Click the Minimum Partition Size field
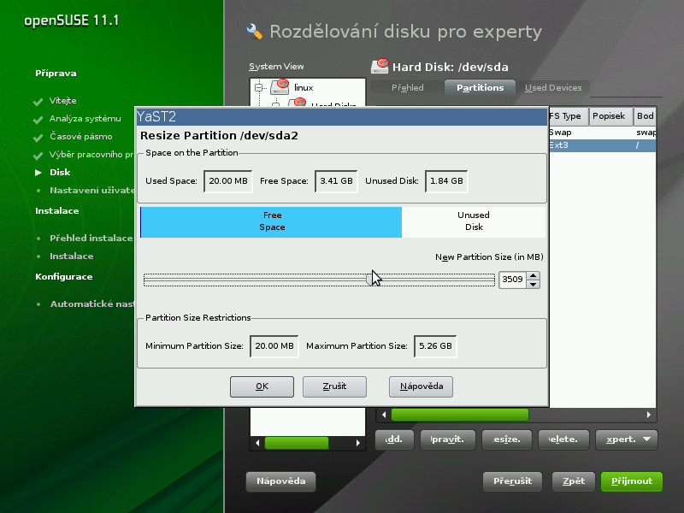The height and width of the screenshot is (513, 684). click(274, 346)
